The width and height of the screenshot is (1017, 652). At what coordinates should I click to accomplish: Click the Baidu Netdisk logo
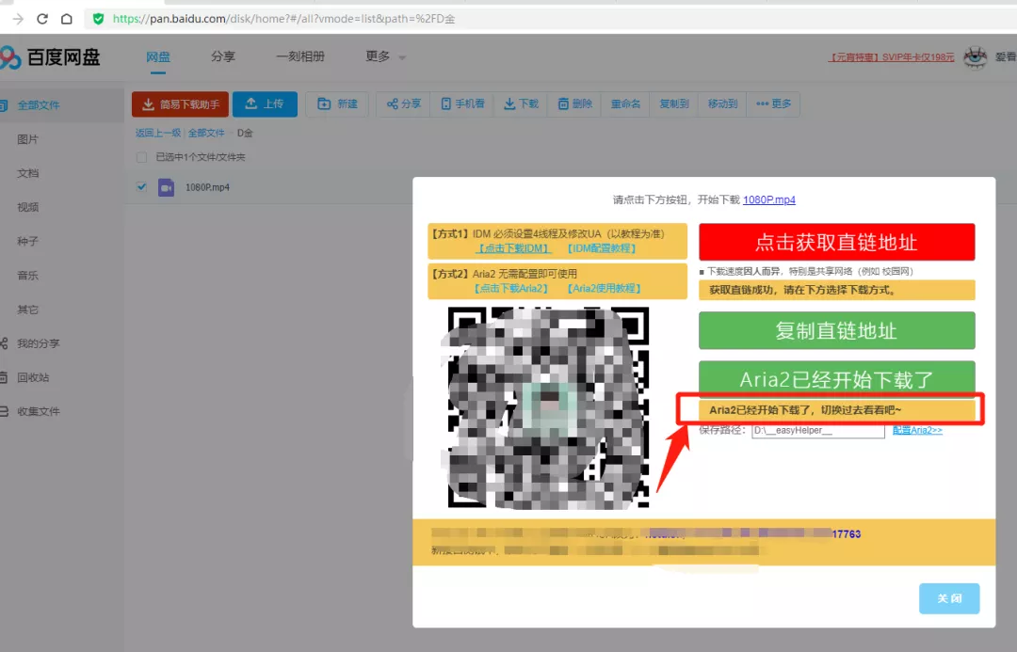[51, 57]
